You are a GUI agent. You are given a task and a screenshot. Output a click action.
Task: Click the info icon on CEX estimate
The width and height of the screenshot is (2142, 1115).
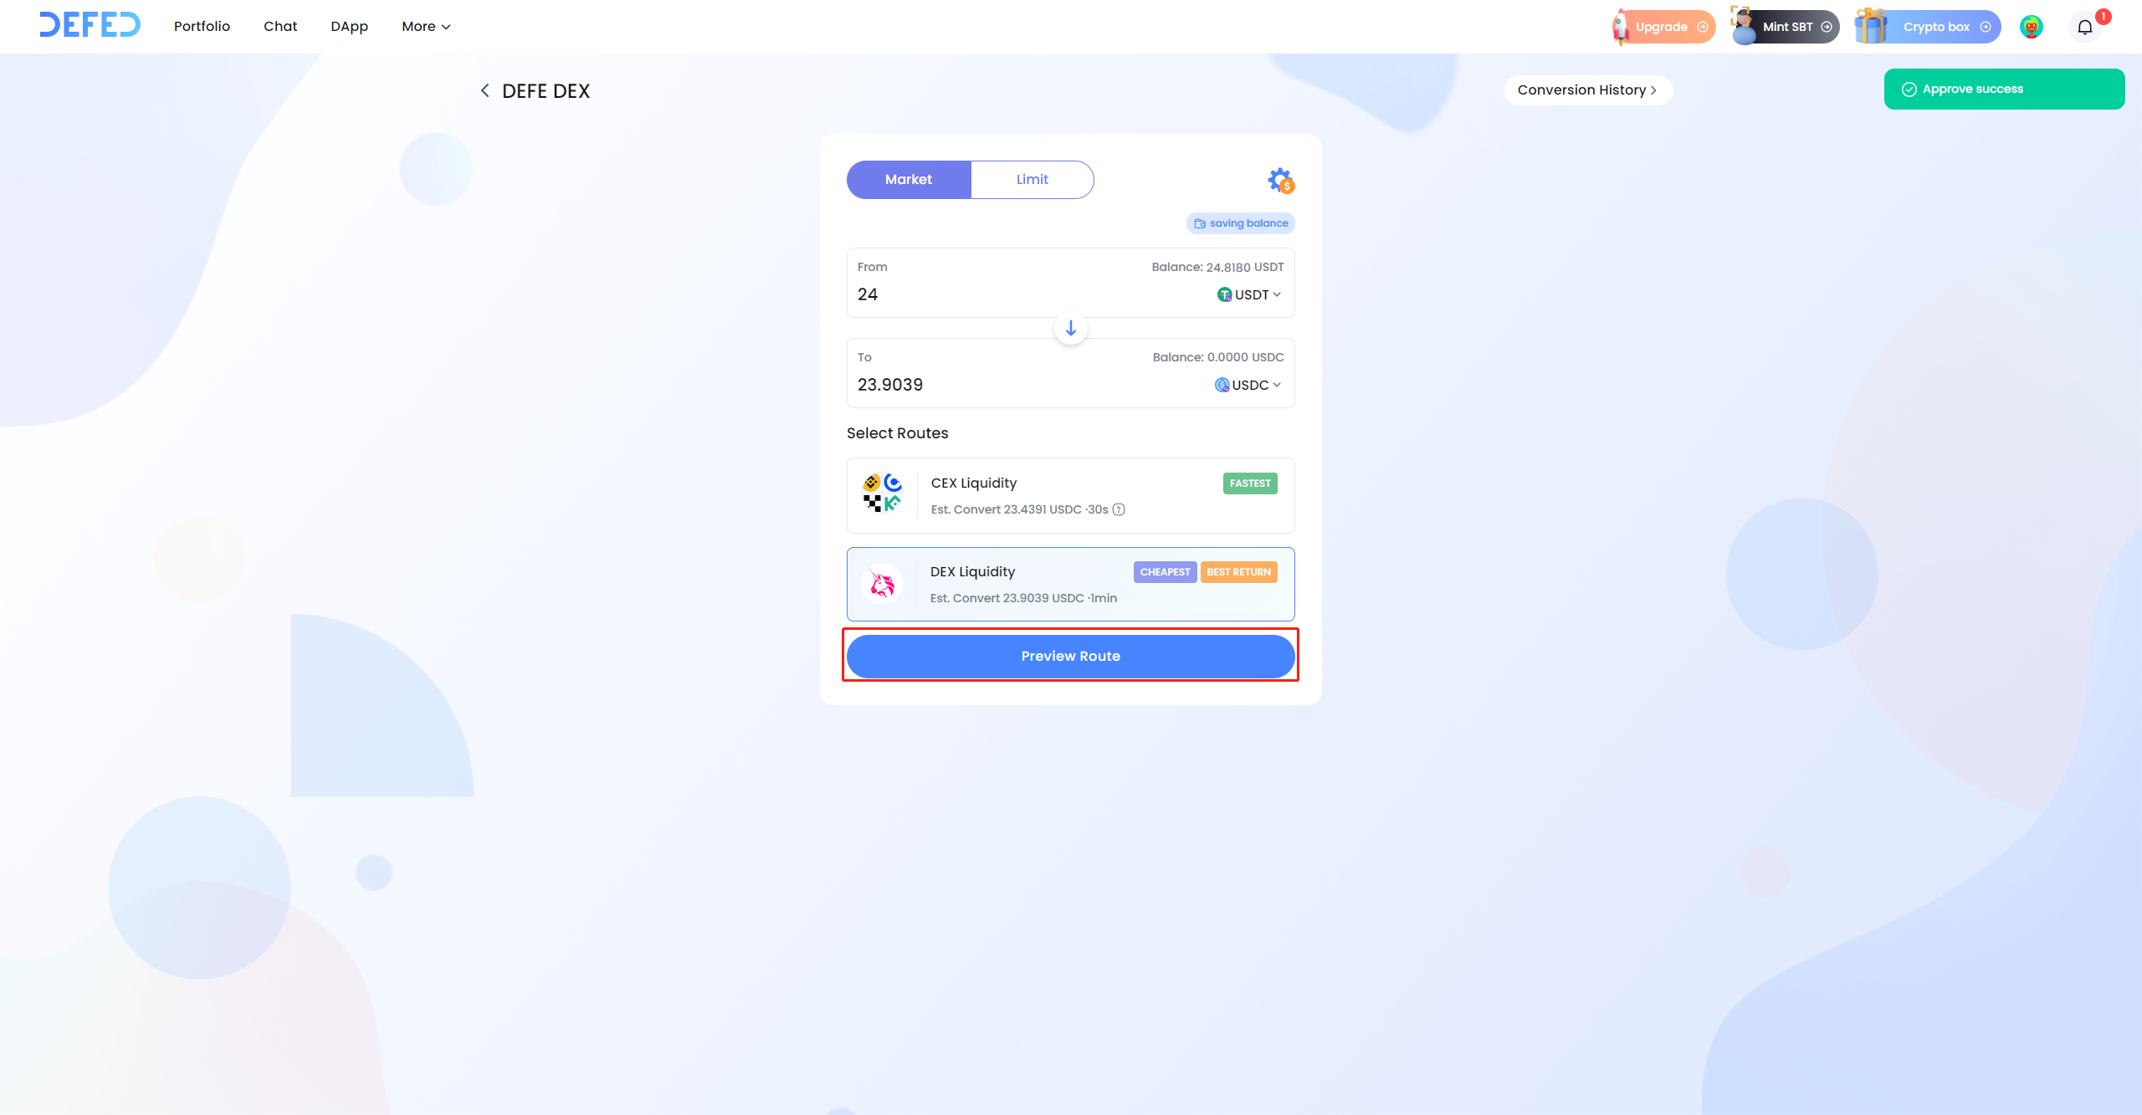click(x=1119, y=509)
